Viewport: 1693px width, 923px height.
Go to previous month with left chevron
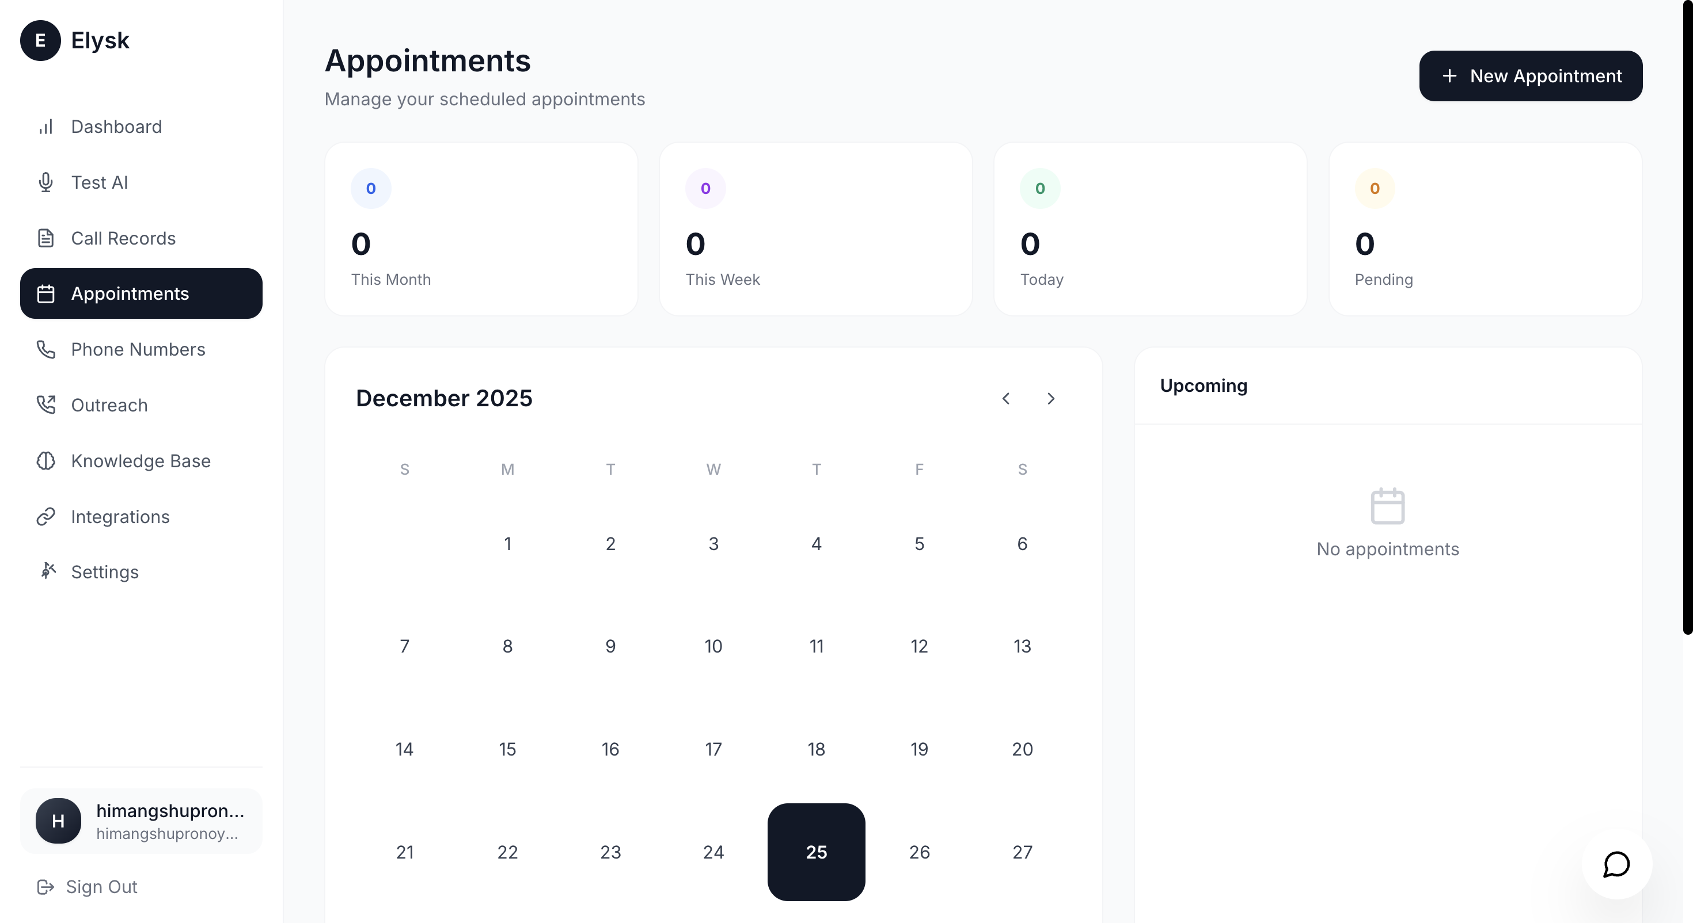pos(1005,399)
